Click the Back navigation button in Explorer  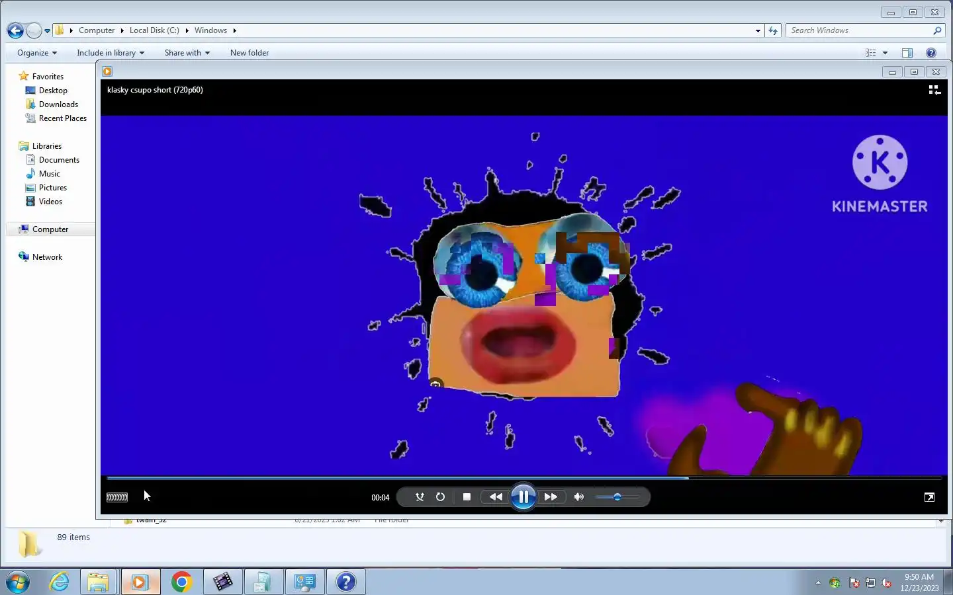pyautogui.click(x=15, y=30)
